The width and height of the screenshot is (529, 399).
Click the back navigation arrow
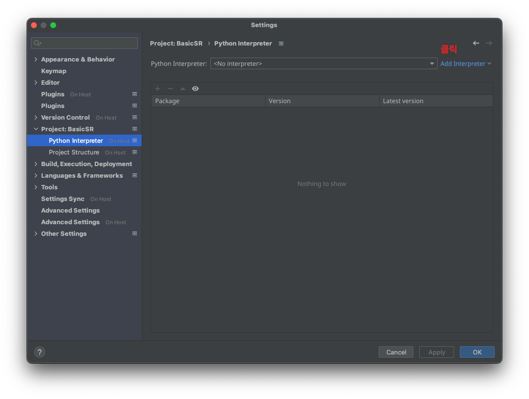point(476,43)
